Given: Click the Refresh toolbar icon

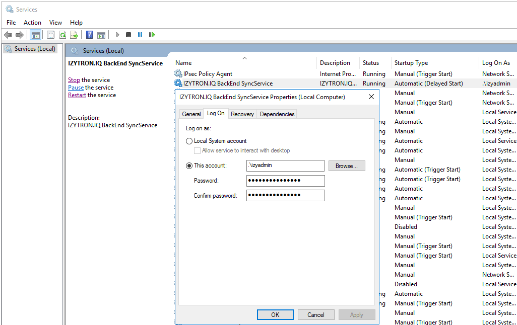Looking at the screenshot, I should point(62,35).
